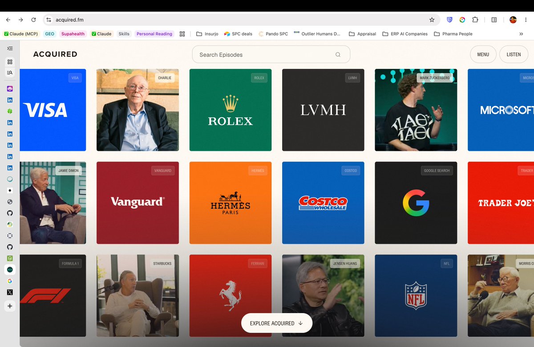The image size is (534, 347).
Task: Open the GEO bookmark group
Action: [49, 34]
